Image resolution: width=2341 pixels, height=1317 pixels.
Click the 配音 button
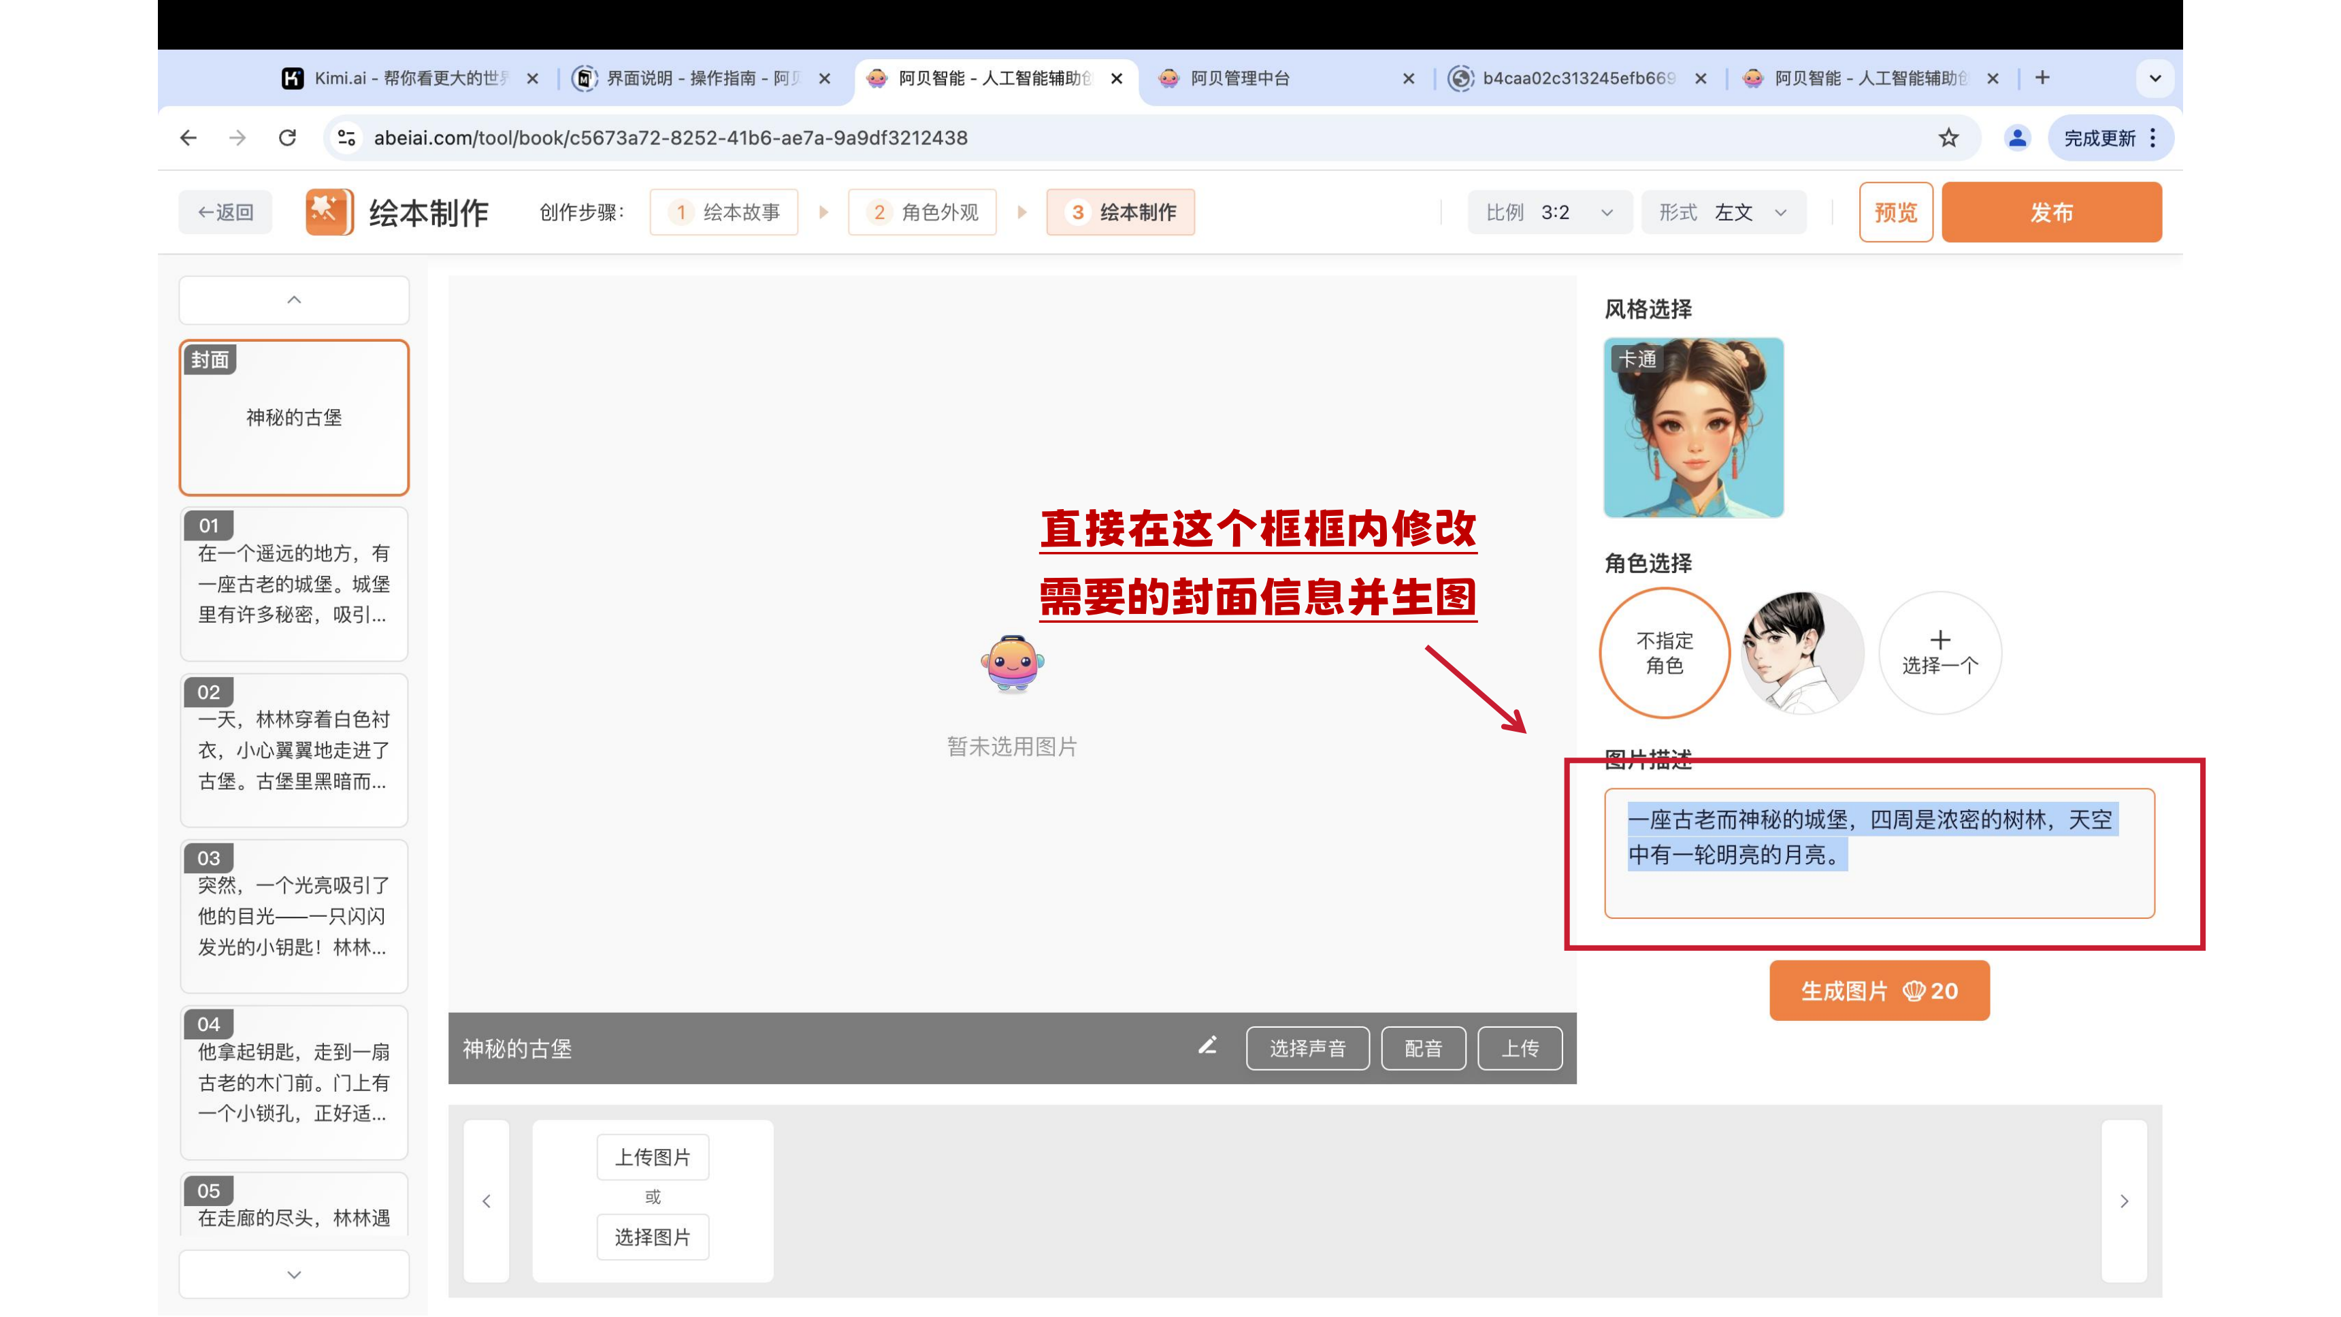1423,1049
